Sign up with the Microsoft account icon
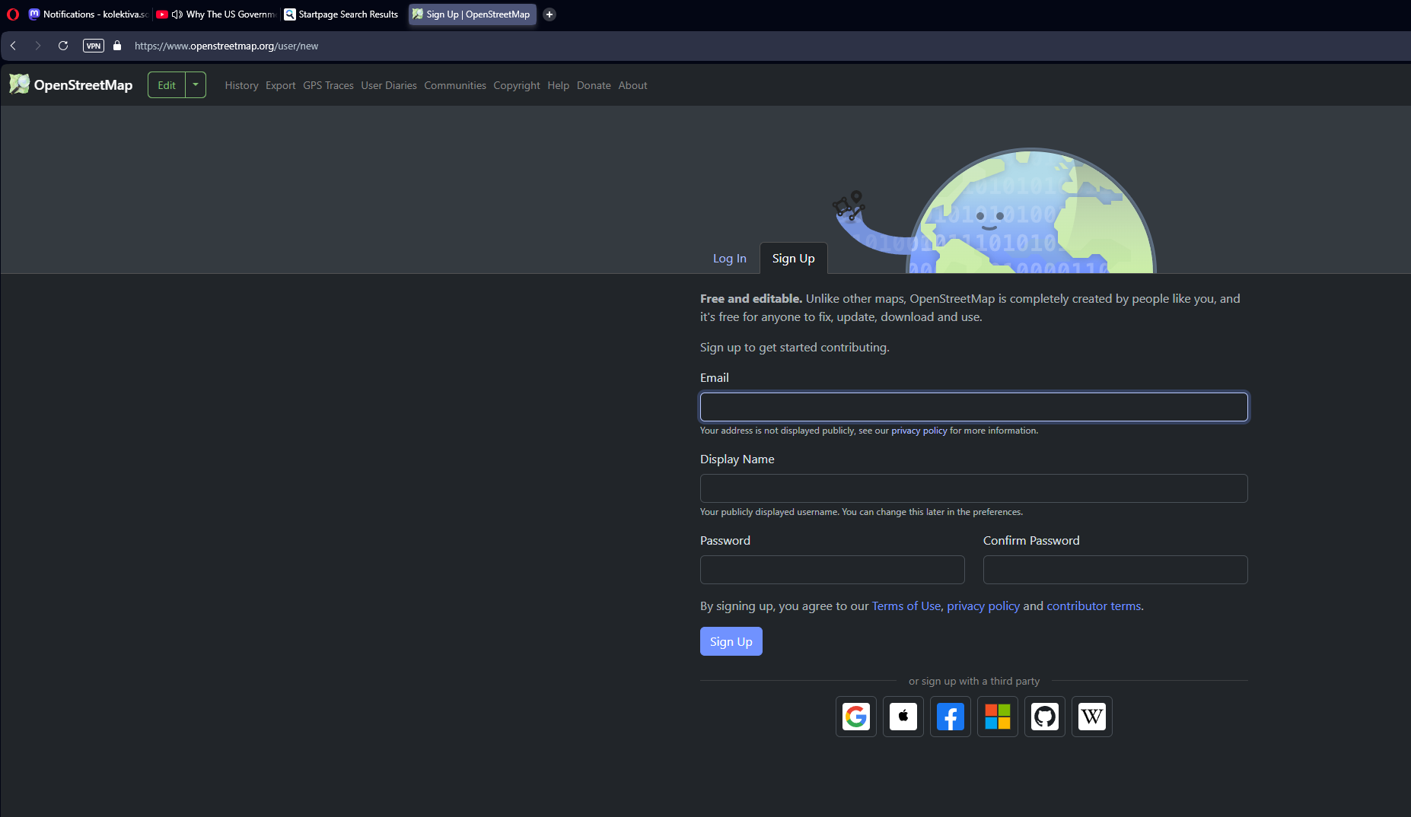 (997, 716)
